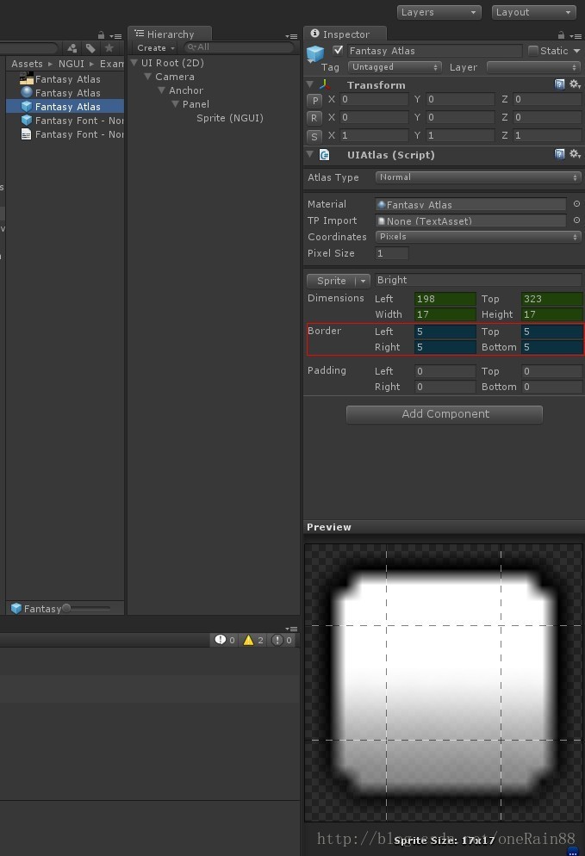Image resolution: width=585 pixels, height=856 pixels.
Task: Toggle warning messages filter in Console
Action: click(x=253, y=640)
